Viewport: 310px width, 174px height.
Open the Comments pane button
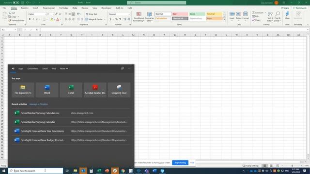point(300,8)
